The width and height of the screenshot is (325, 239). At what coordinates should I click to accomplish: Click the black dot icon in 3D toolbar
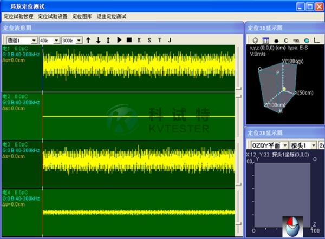coord(276,40)
